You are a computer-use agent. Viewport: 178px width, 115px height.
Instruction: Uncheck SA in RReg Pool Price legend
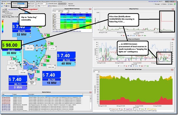click(x=121, y=35)
